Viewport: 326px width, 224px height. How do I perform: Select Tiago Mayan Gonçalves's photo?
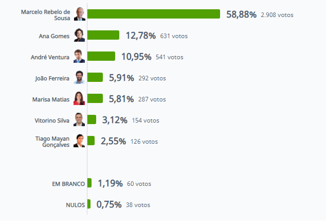pyautogui.click(x=79, y=141)
